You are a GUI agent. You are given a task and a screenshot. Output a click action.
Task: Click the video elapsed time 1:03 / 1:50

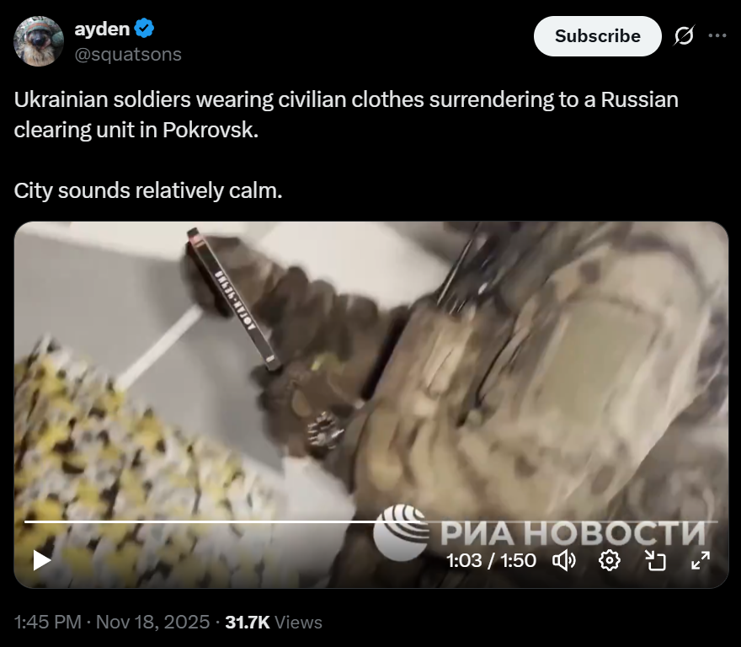[x=491, y=560]
